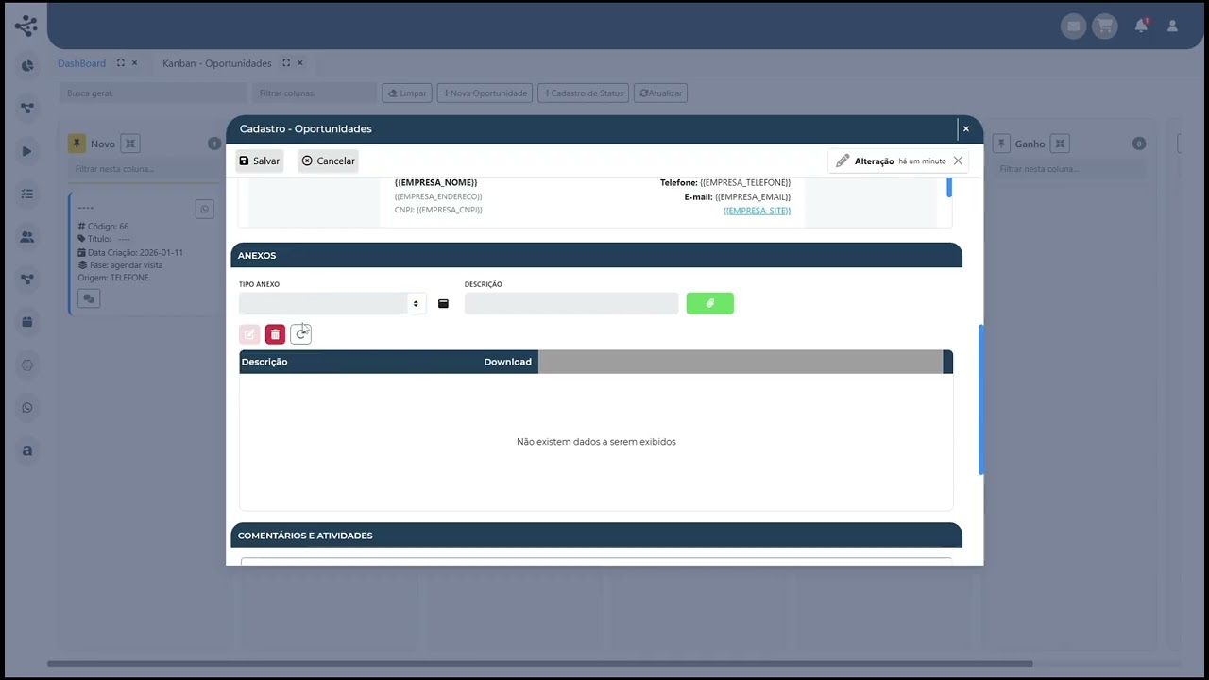The height and width of the screenshot is (680, 1209).
Task: Close the Kanban - Oportunidades tab
Action: 300,63
